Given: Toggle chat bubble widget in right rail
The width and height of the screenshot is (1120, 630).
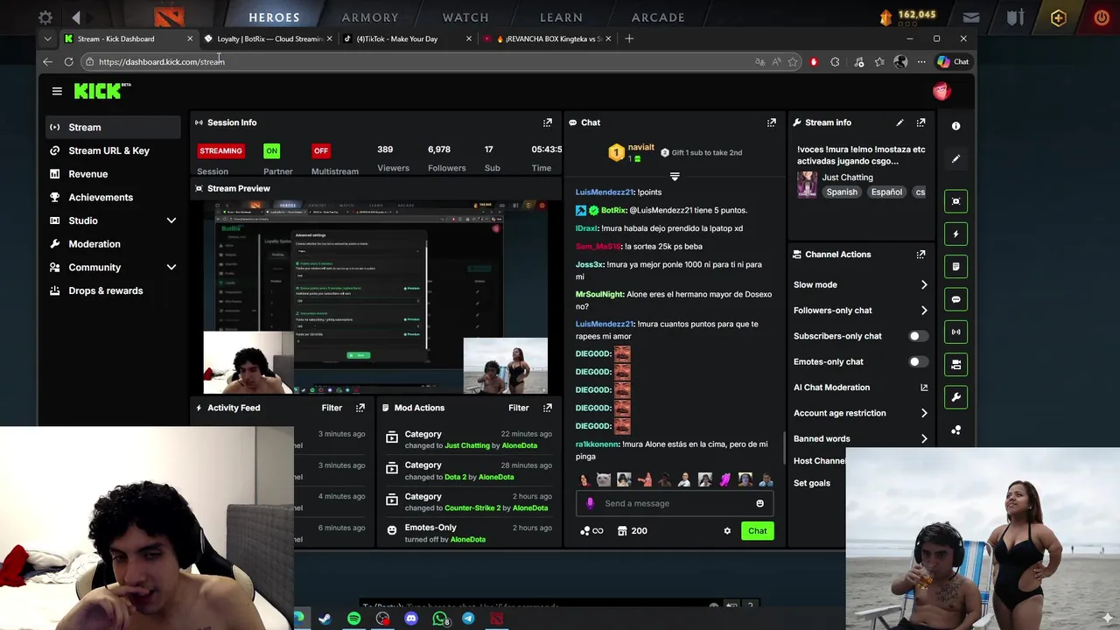Looking at the screenshot, I should click(x=955, y=299).
